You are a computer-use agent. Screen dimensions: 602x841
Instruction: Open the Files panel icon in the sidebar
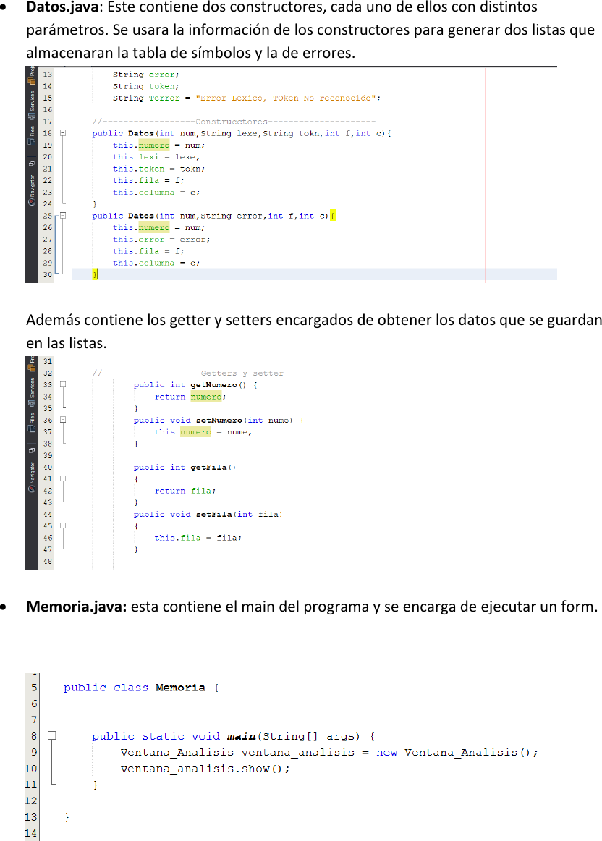coord(32,142)
